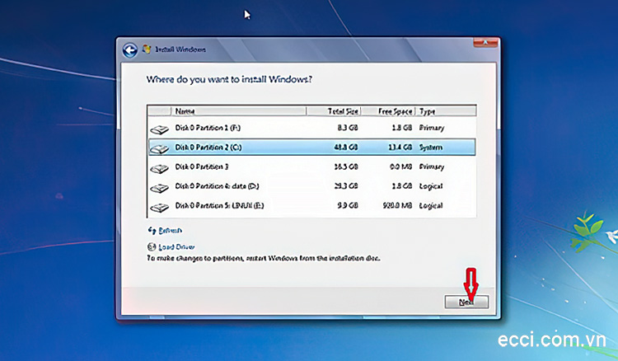Click drive icon for Partition 5 (E:)
The height and width of the screenshot is (361, 618).
point(159,207)
